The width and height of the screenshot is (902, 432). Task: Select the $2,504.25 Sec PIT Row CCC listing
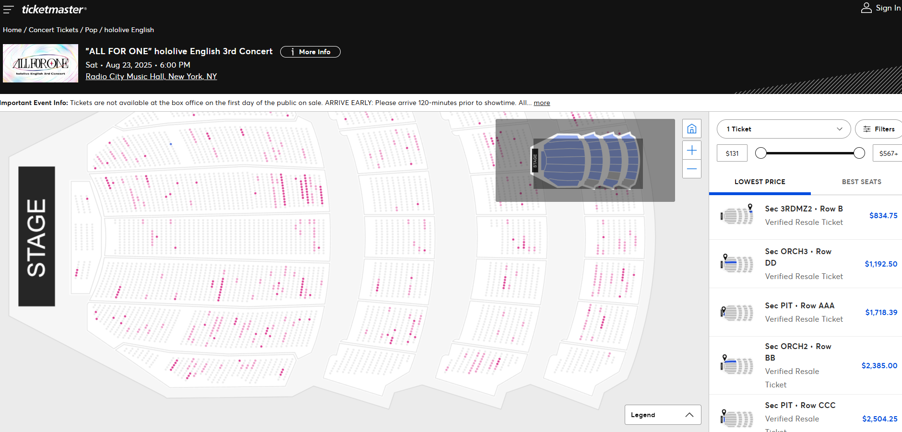[806, 414]
